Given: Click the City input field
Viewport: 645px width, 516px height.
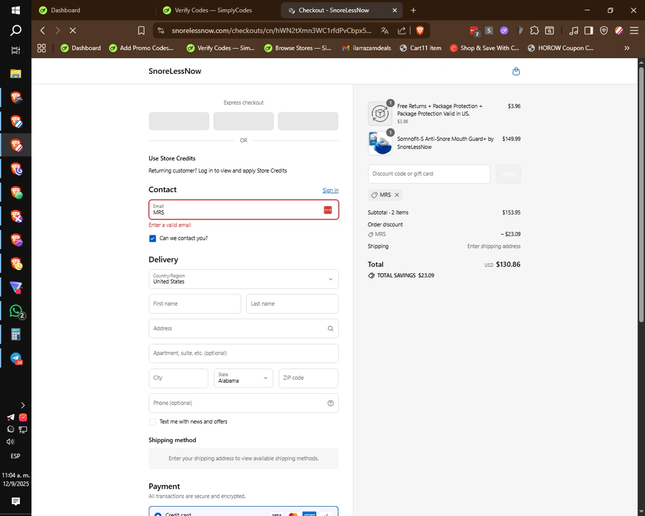Looking at the screenshot, I should 178,378.
